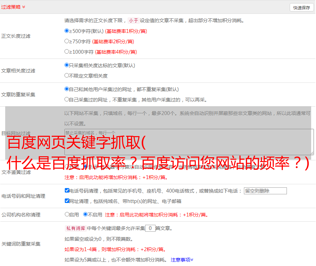
Task: Click the 关键词防重复采集 row label
Action: (21, 244)
